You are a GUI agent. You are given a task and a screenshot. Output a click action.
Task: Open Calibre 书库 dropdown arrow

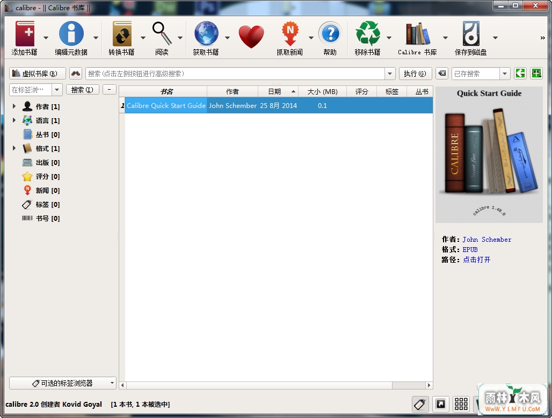pos(445,38)
